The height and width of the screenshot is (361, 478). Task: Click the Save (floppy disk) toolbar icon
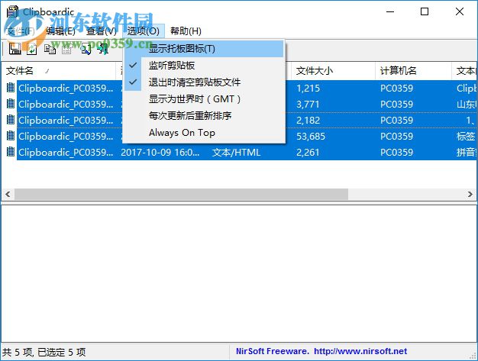pos(15,49)
